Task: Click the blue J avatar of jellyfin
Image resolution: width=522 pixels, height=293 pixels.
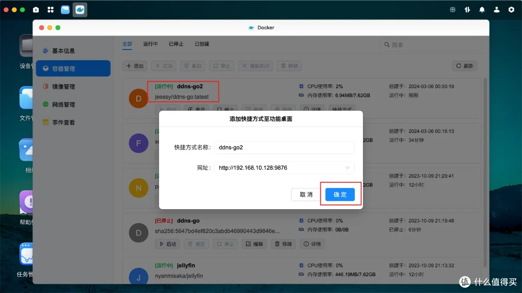Action: 139,277
